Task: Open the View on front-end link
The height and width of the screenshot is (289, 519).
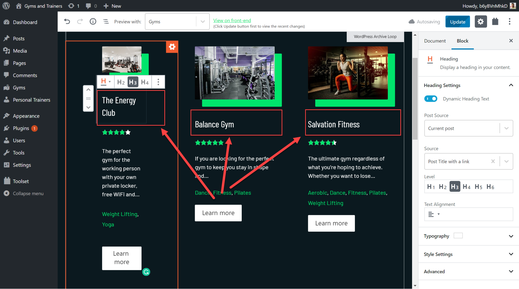Action: coord(232,20)
